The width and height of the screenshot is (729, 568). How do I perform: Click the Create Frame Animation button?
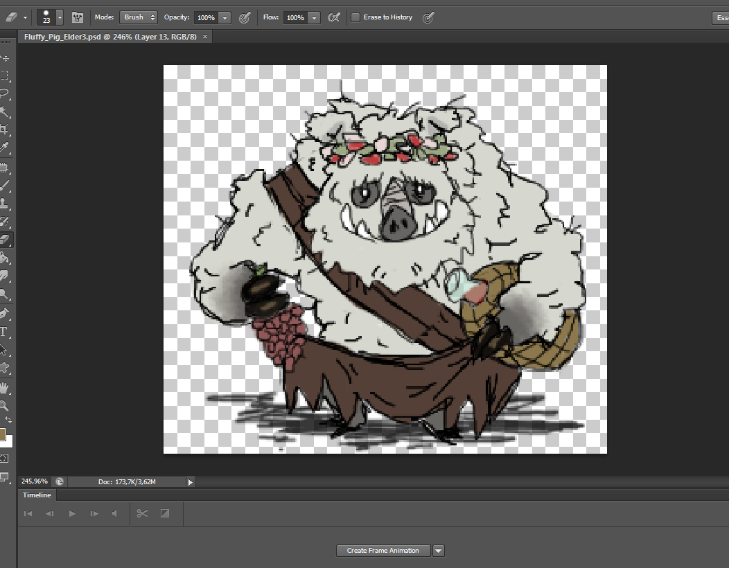[x=383, y=551]
